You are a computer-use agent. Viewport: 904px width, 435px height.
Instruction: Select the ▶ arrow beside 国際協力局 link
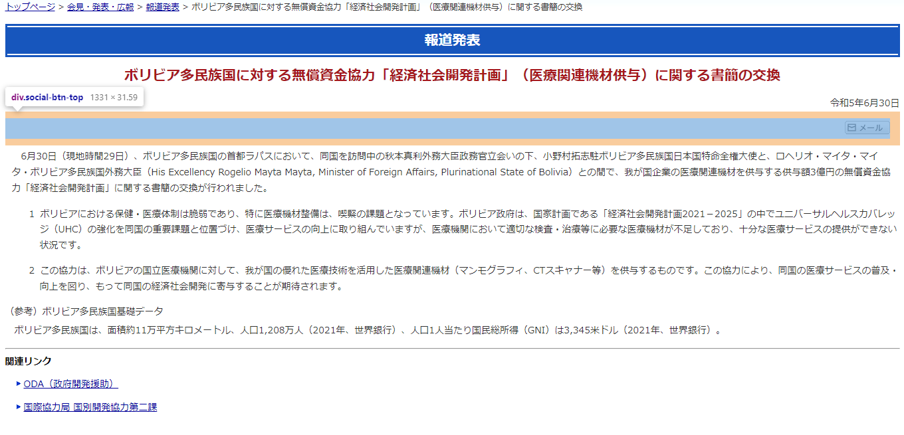19,406
